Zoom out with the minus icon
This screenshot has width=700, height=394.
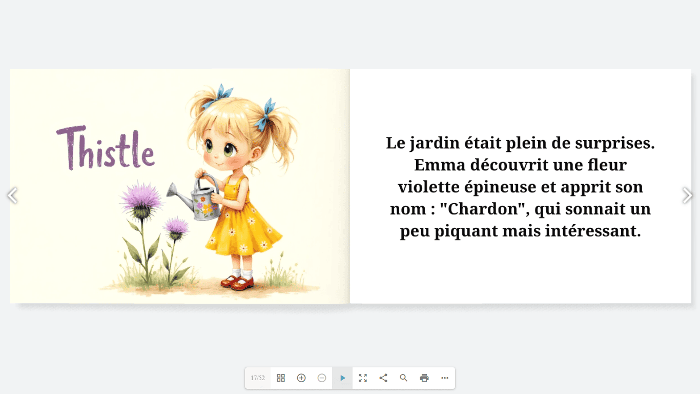[x=322, y=378]
